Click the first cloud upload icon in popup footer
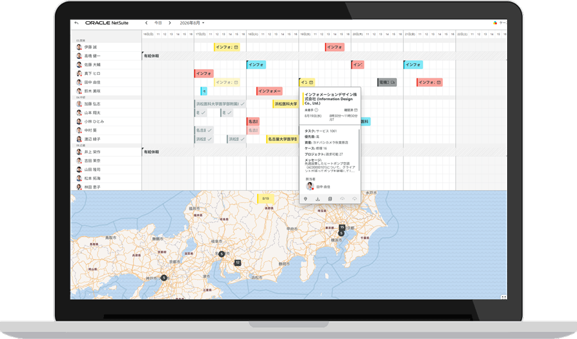577x339 pixels. point(342,199)
